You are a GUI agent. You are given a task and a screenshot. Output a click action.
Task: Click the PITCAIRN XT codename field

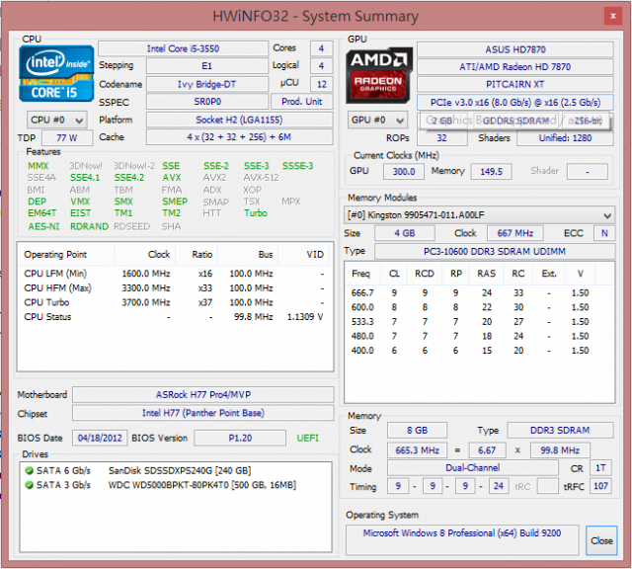click(515, 84)
